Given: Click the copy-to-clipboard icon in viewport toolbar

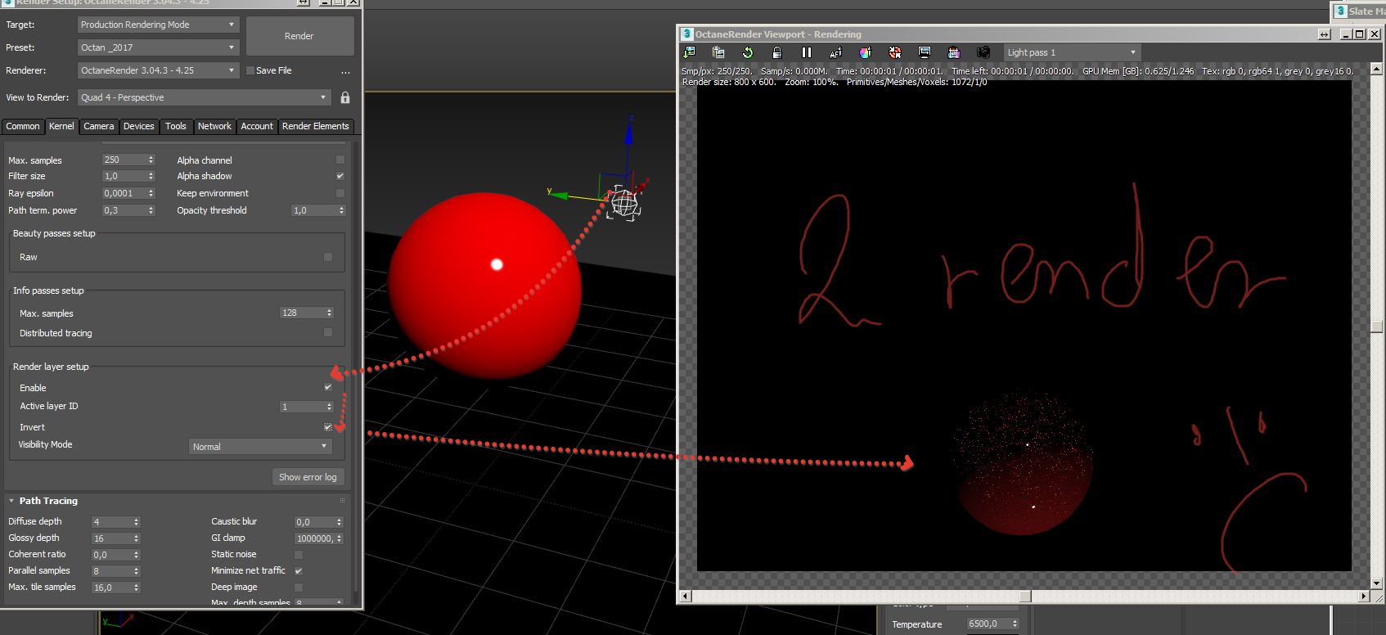Looking at the screenshot, I should pyautogui.click(x=718, y=52).
